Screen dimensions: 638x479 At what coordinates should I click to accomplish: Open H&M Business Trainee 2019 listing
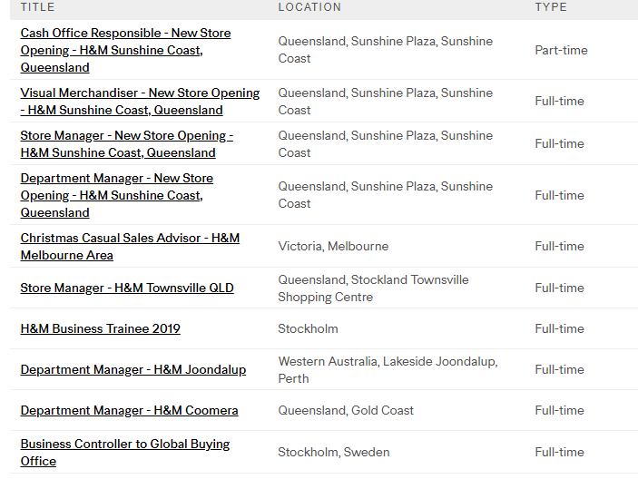[100, 328]
